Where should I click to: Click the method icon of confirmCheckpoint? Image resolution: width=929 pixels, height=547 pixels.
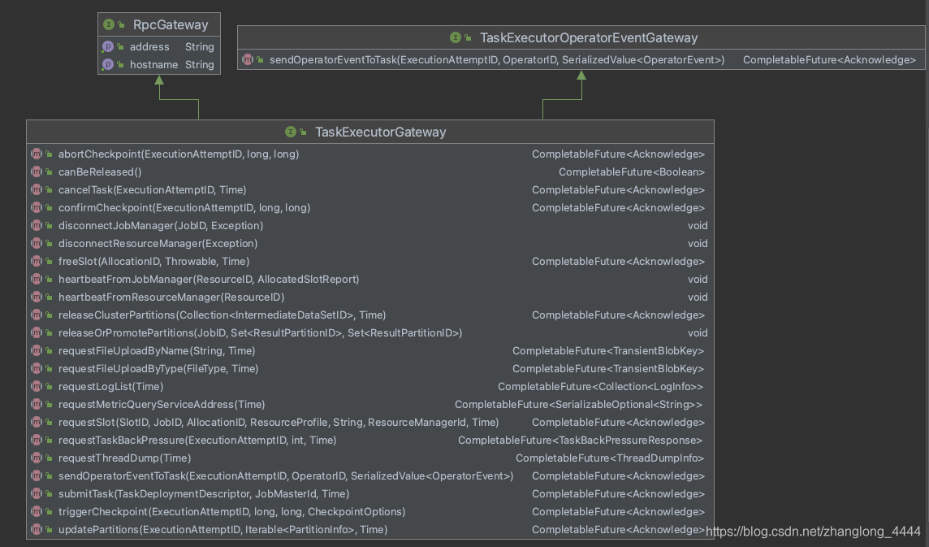click(x=37, y=207)
